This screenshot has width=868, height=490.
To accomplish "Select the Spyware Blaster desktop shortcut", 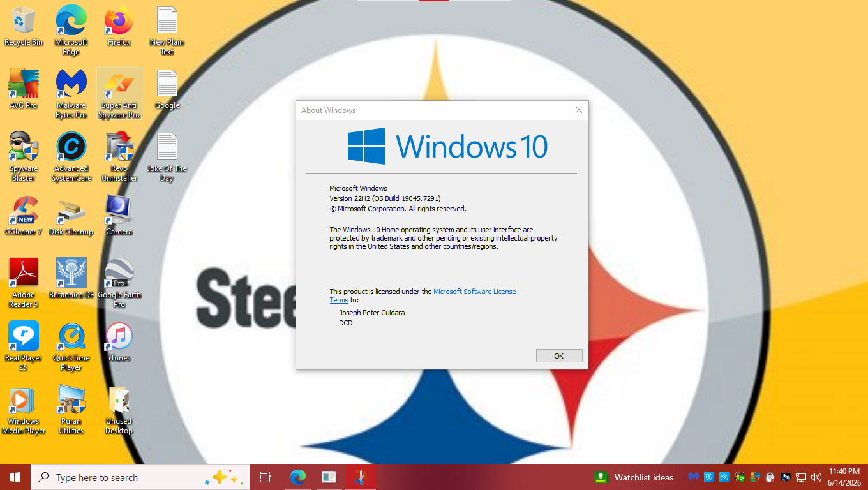I will tap(24, 156).
